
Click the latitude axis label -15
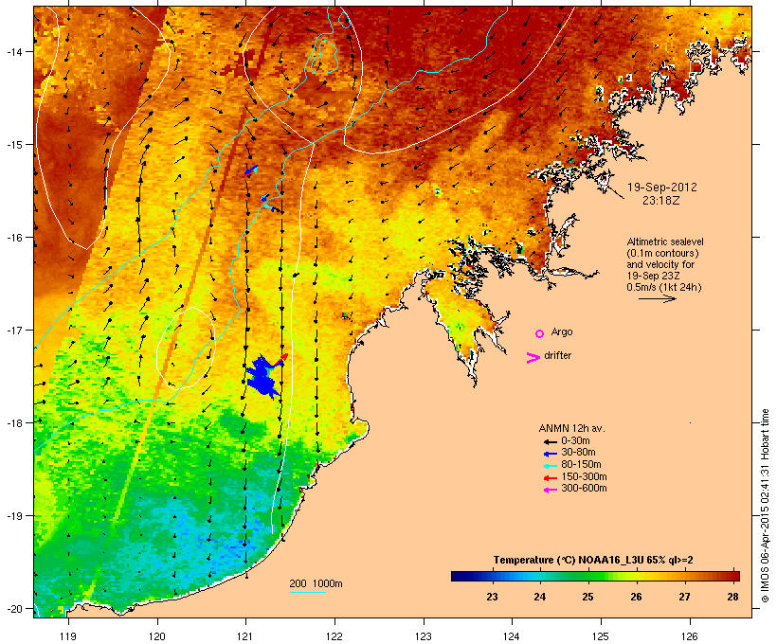(x=13, y=145)
